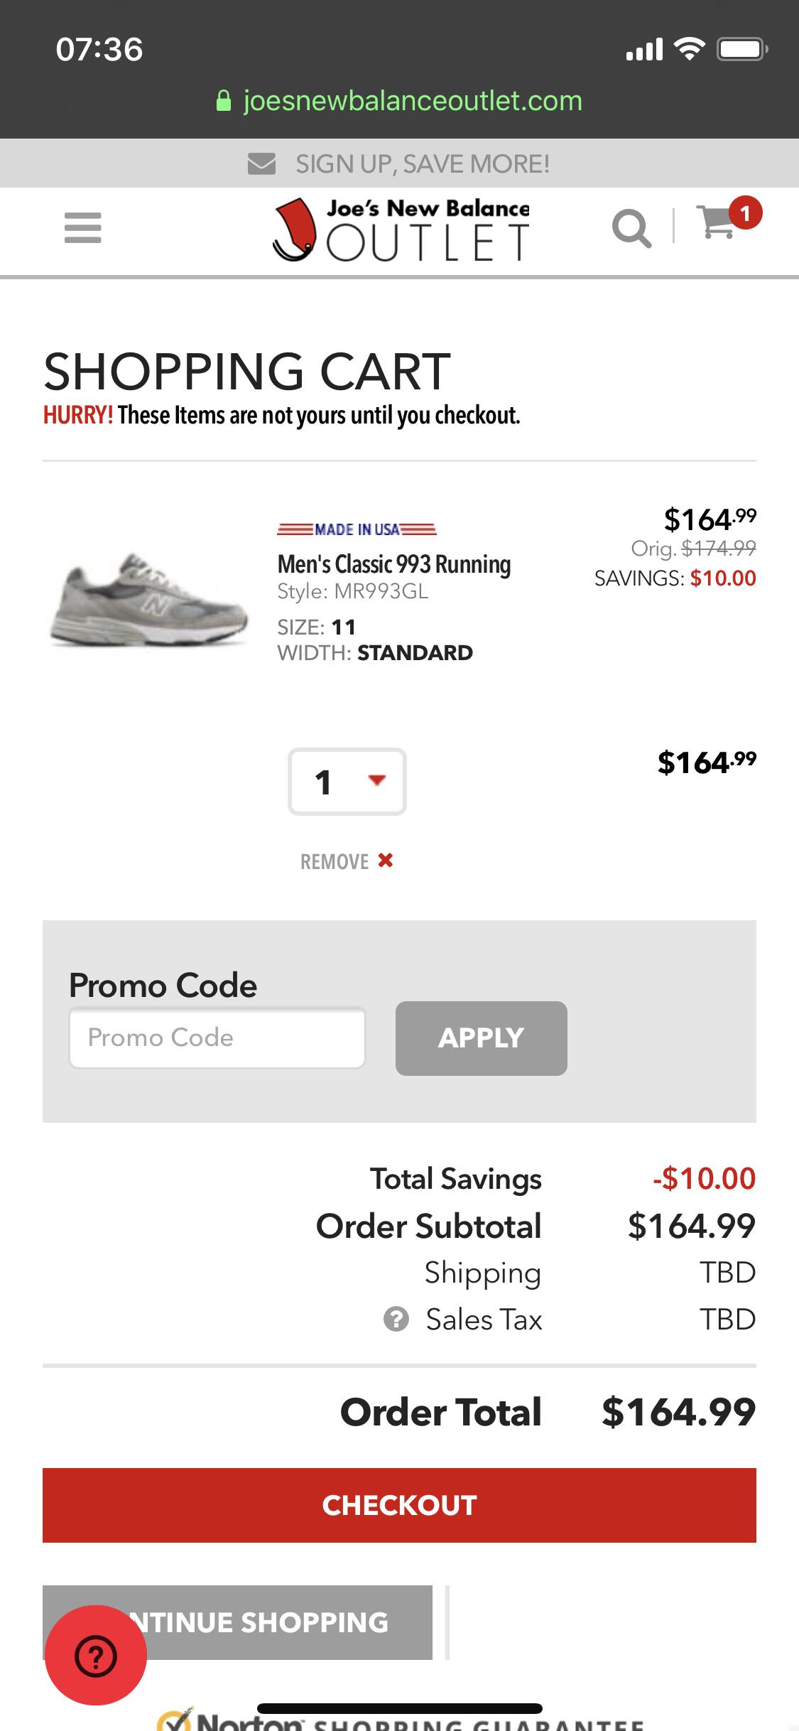
Task: Tap the SIGN UP, SAVE MORE! banner
Action: 423,164
